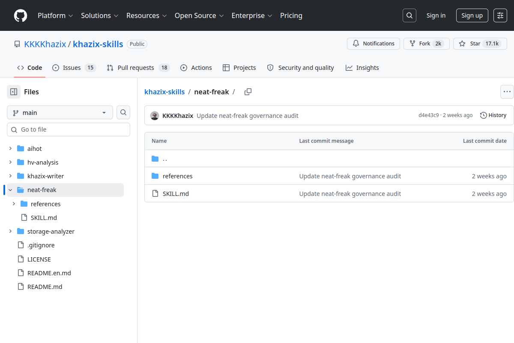Switch to the Pull requests tab

coord(138,68)
